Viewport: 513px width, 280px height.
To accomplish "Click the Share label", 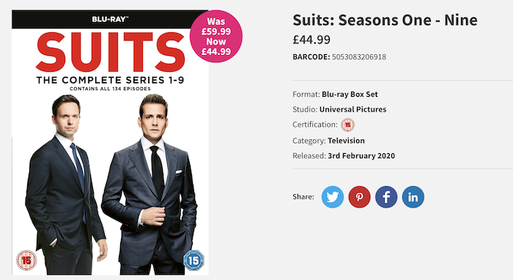I will [303, 196].
